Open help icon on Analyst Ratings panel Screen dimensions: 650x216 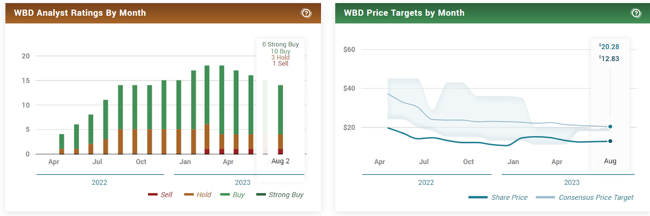[x=306, y=13]
